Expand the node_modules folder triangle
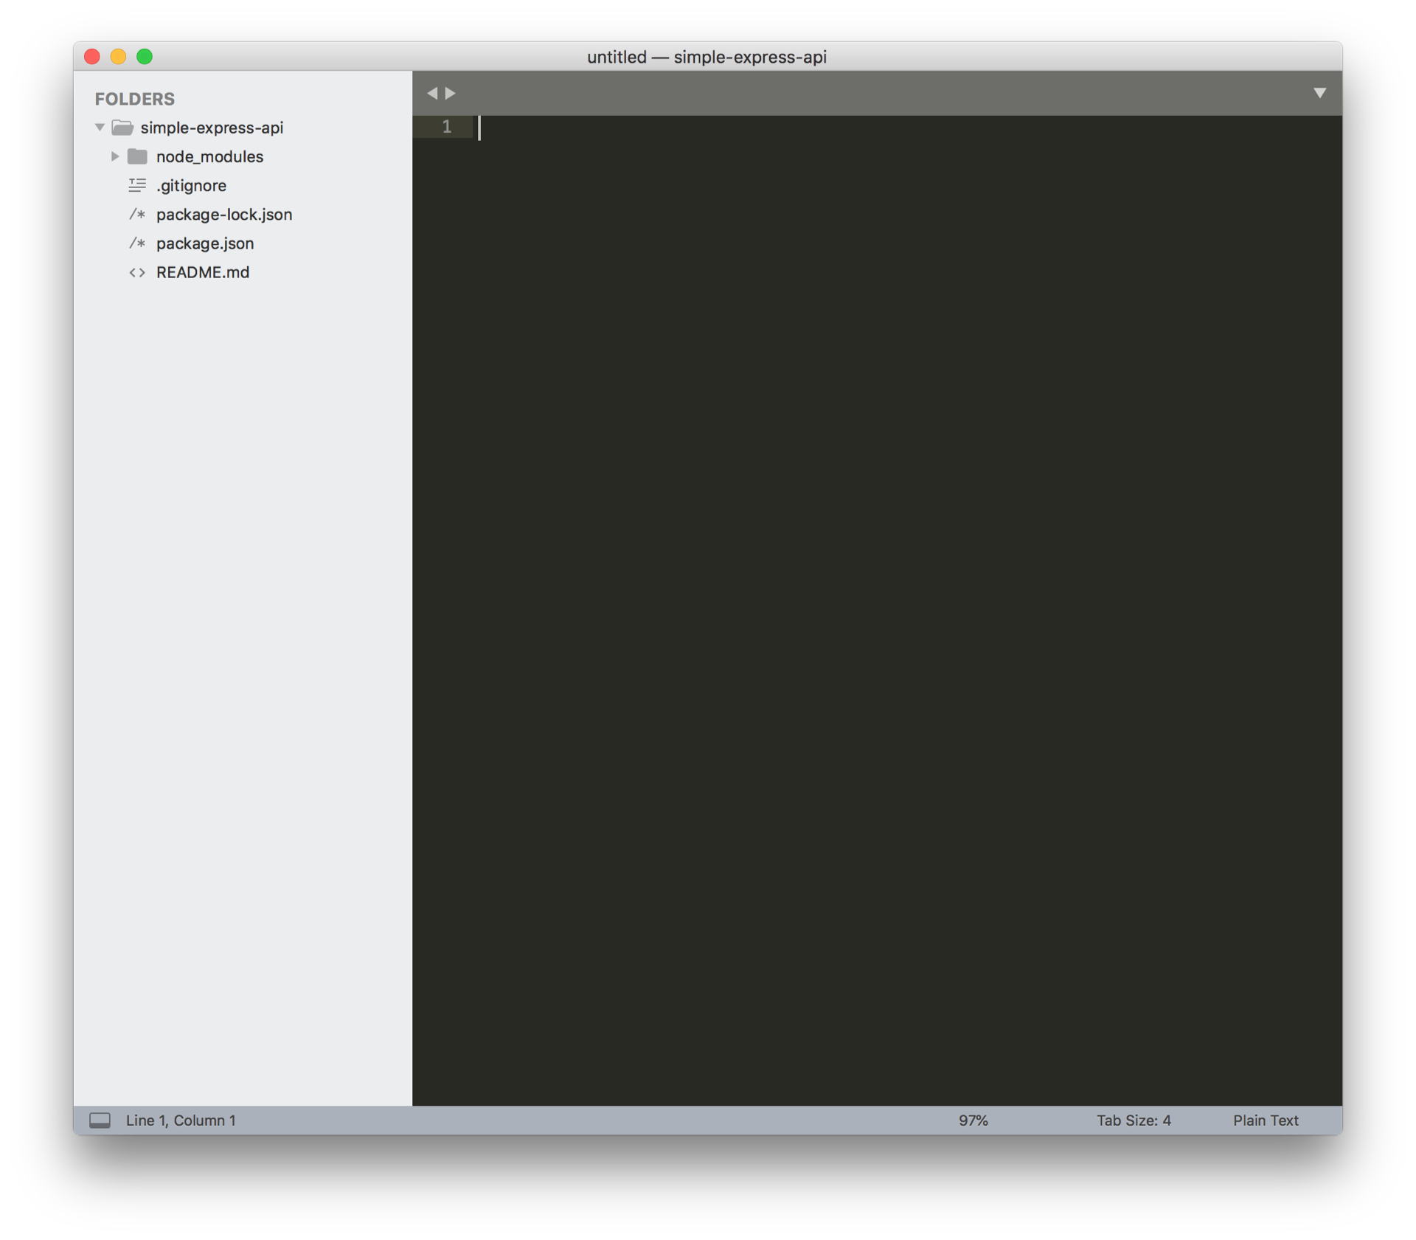The image size is (1416, 1240). coord(115,156)
